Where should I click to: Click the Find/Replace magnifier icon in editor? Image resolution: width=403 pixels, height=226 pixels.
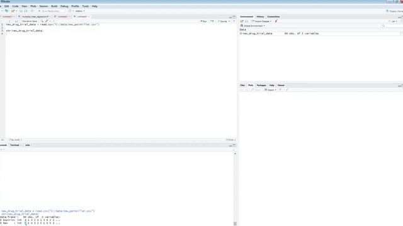42,21
